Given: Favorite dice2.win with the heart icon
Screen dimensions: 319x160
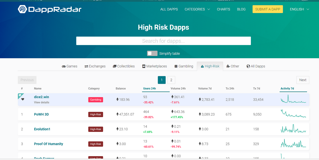Looking at the screenshot, I should coord(23,99).
